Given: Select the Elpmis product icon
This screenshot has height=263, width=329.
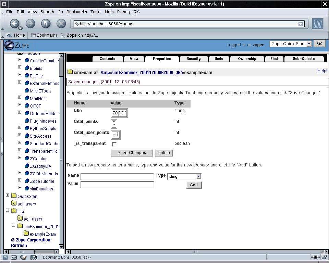Looking at the screenshot, I should [x=27, y=68].
